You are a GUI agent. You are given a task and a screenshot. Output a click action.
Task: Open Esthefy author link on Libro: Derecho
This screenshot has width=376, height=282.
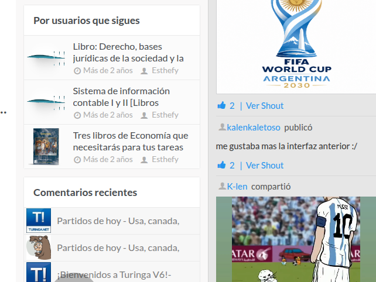coord(165,70)
